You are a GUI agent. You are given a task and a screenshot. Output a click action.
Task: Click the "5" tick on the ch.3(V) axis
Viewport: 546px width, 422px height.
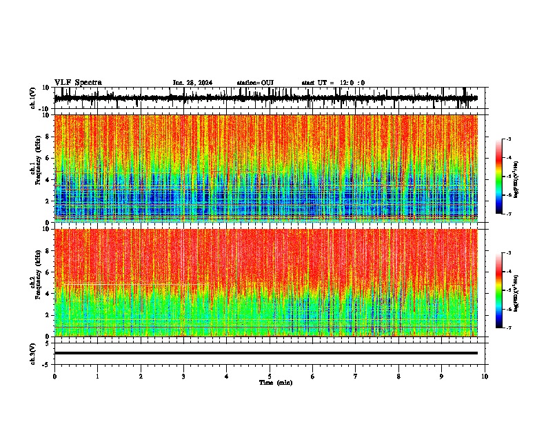48,343
